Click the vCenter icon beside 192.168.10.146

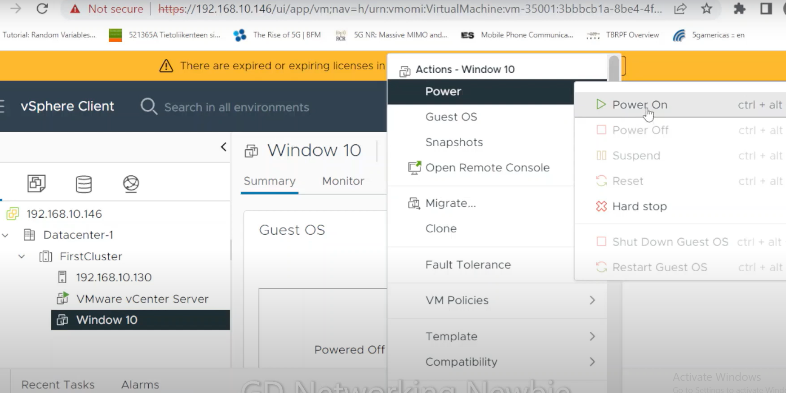[x=13, y=214]
